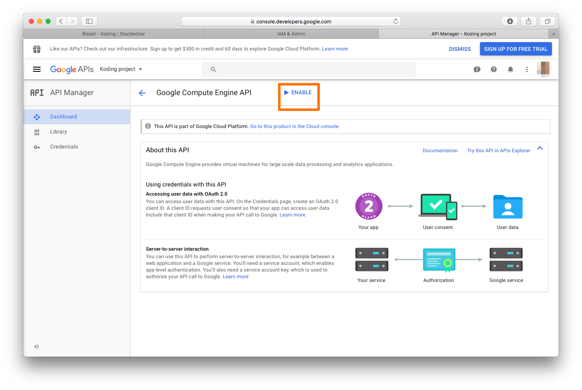Collapse the About this API section
The width and height of the screenshot is (582, 390).
pyautogui.click(x=540, y=148)
